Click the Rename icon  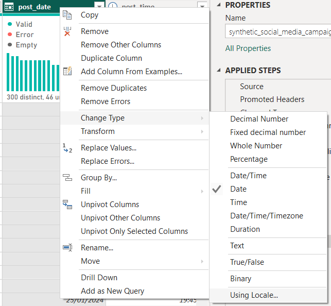point(67,248)
